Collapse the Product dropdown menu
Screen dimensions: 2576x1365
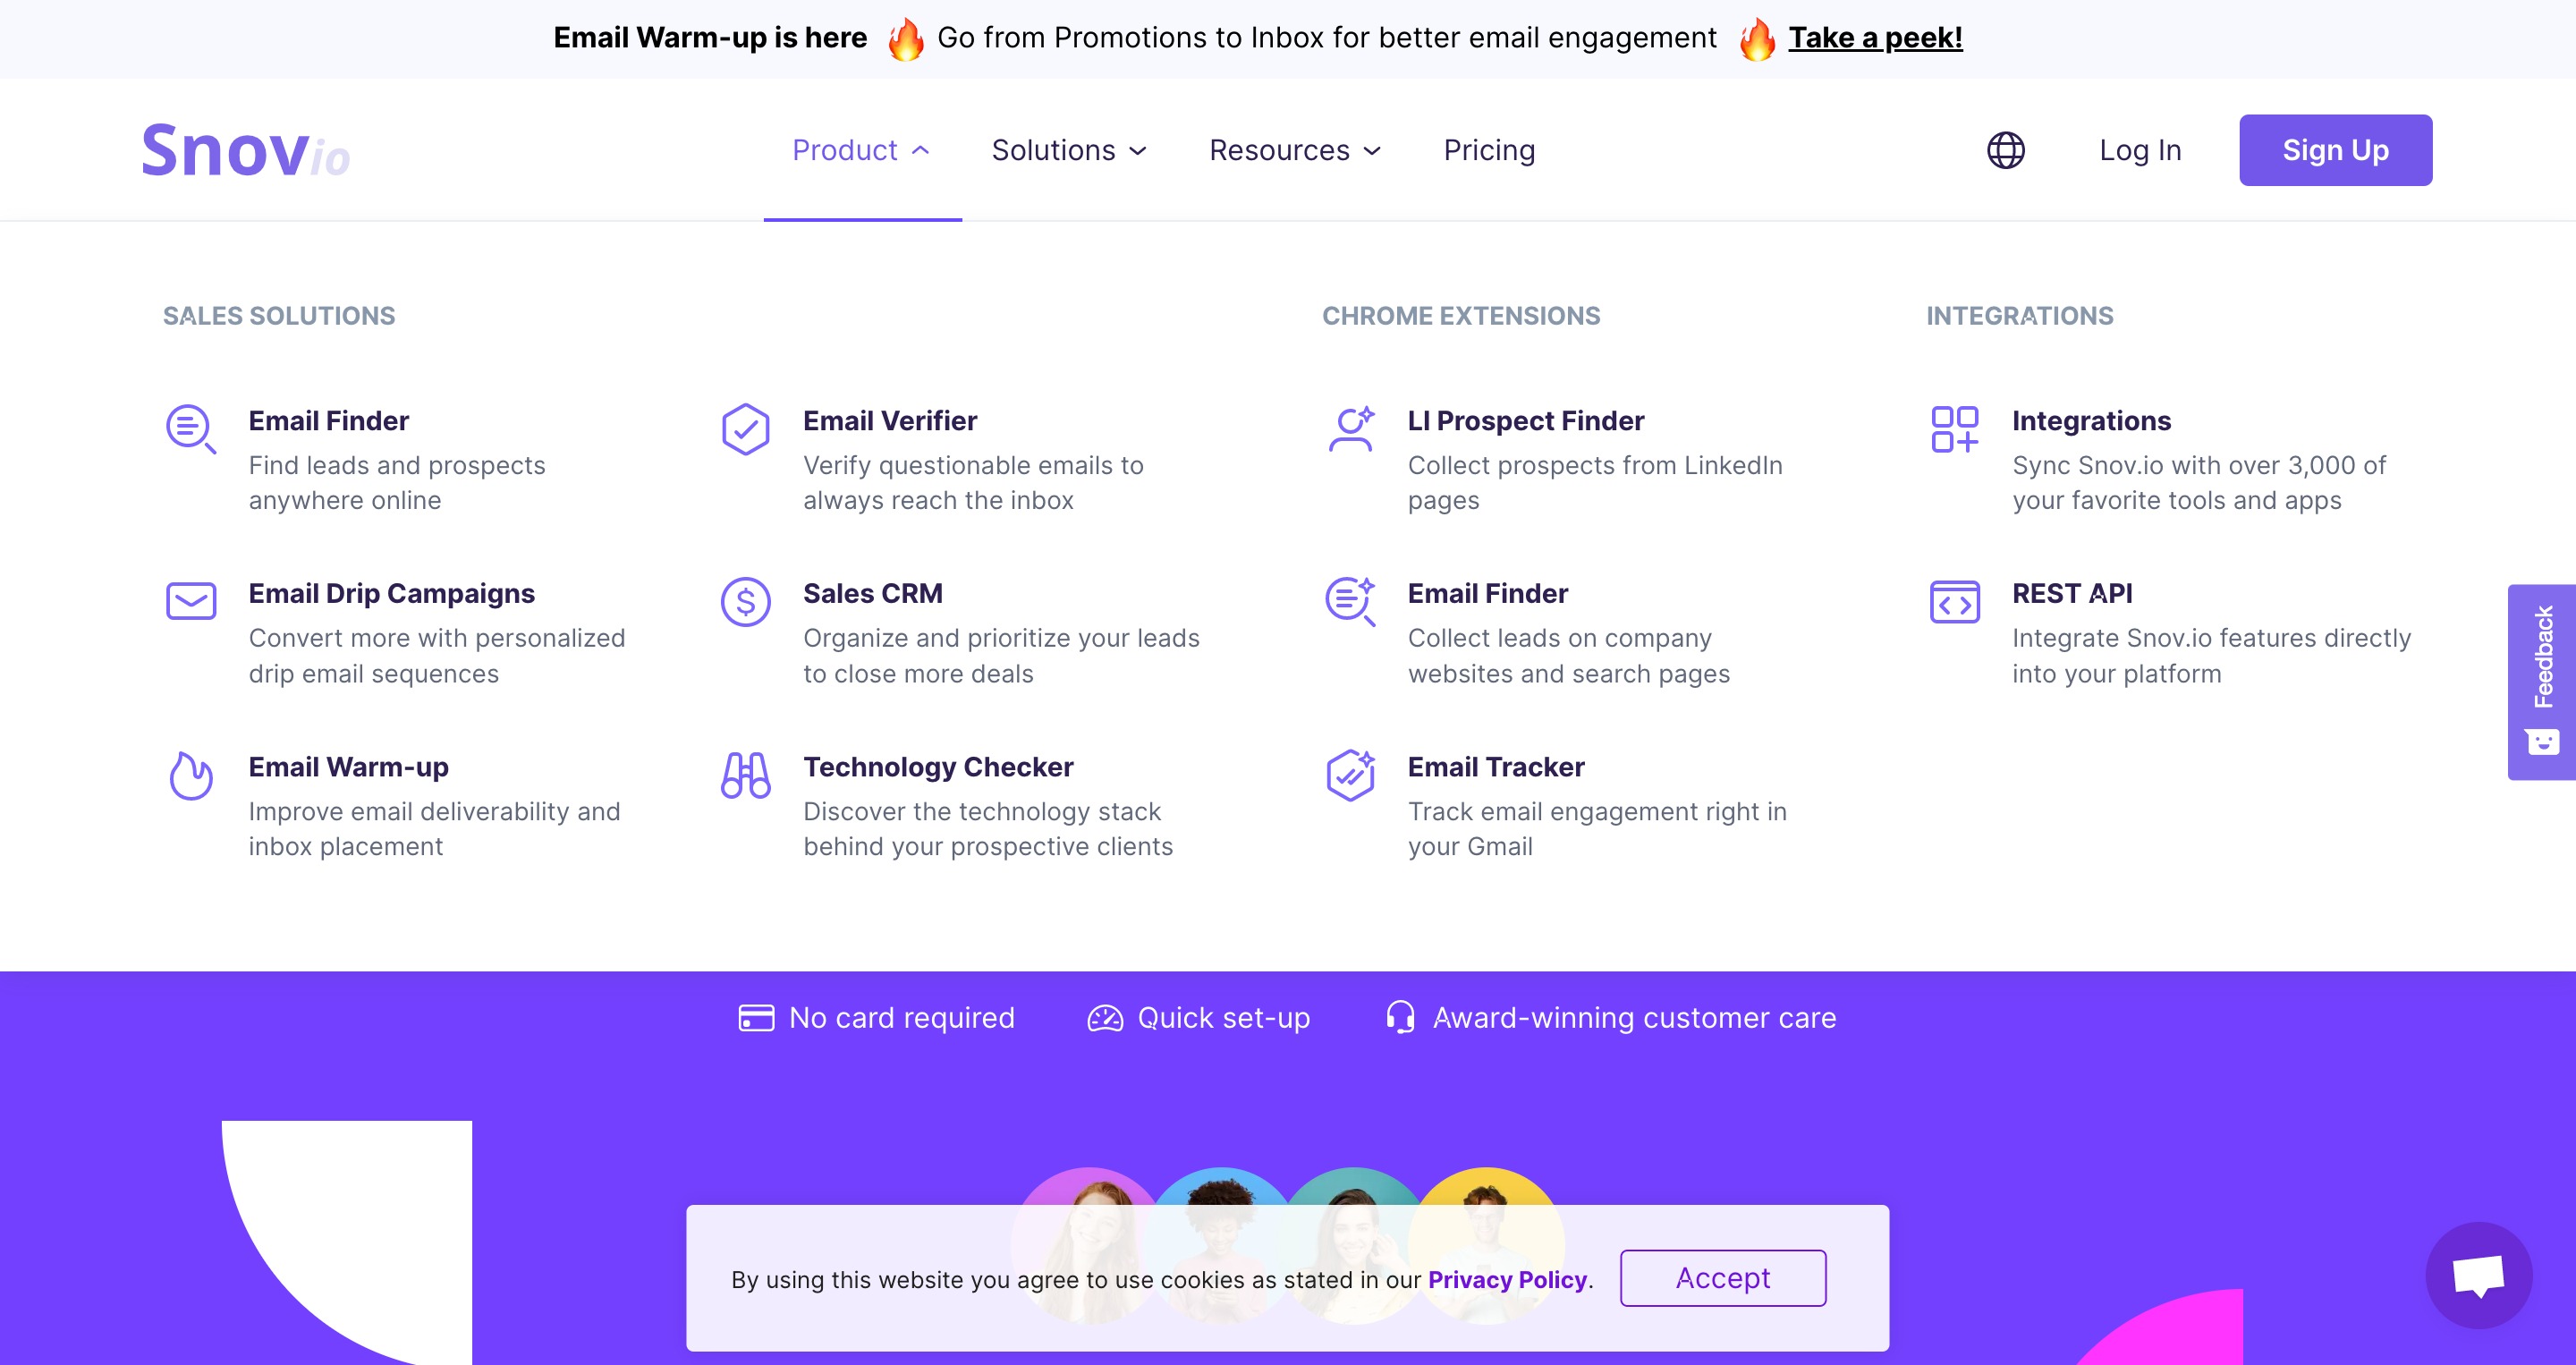tap(862, 150)
